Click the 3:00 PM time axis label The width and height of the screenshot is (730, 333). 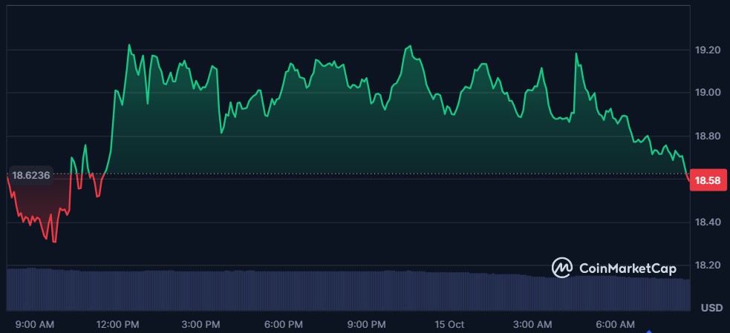point(201,325)
